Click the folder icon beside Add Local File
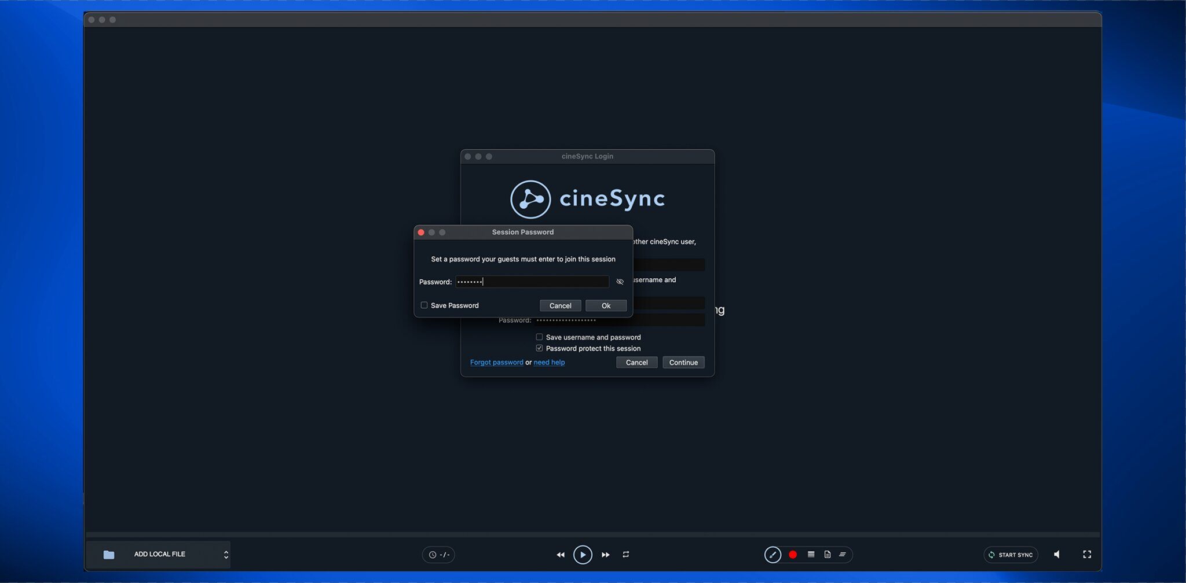The width and height of the screenshot is (1186, 583). click(x=109, y=555)
